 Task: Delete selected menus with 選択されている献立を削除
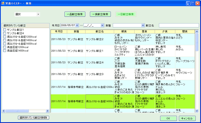pyautogui.click(x=33, y=118)
